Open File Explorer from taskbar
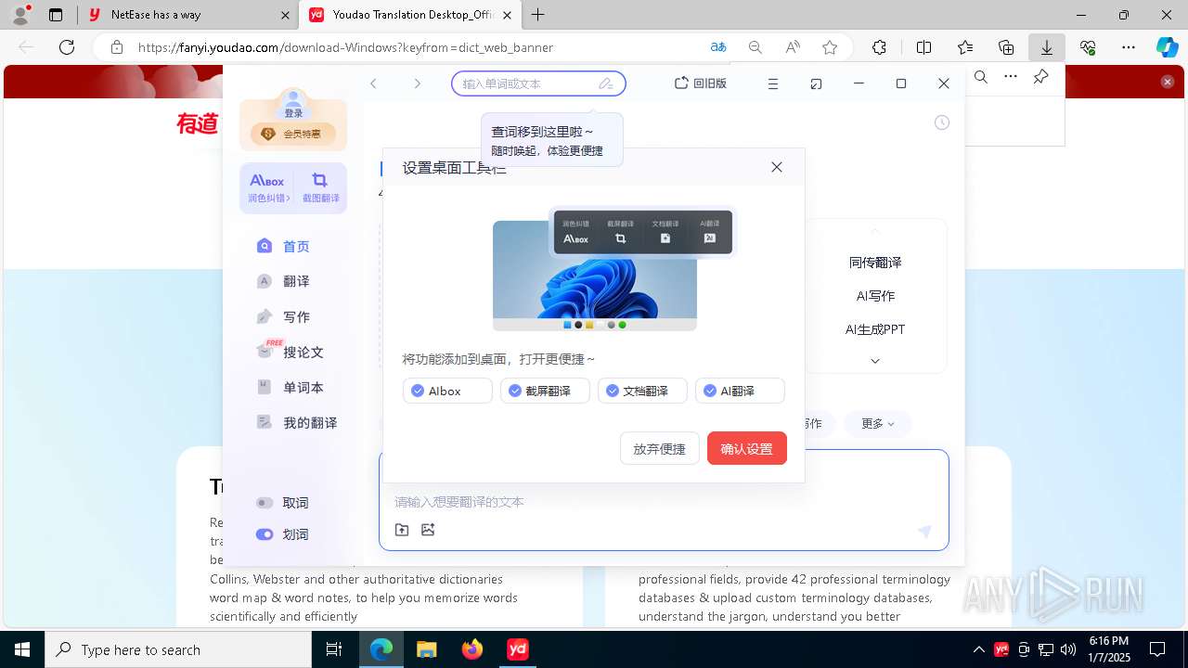1188x668 pixels. [427, 649]
